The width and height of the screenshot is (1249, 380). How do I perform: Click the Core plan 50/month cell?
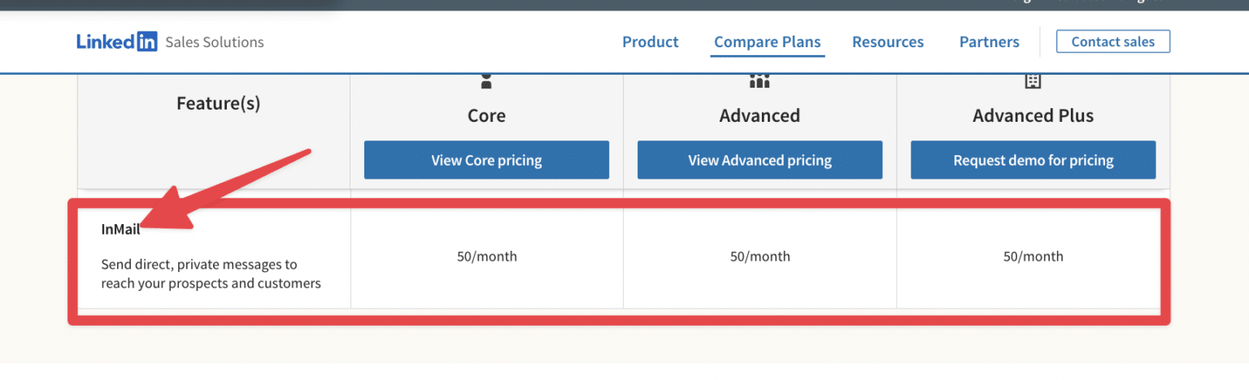[486, 257]
